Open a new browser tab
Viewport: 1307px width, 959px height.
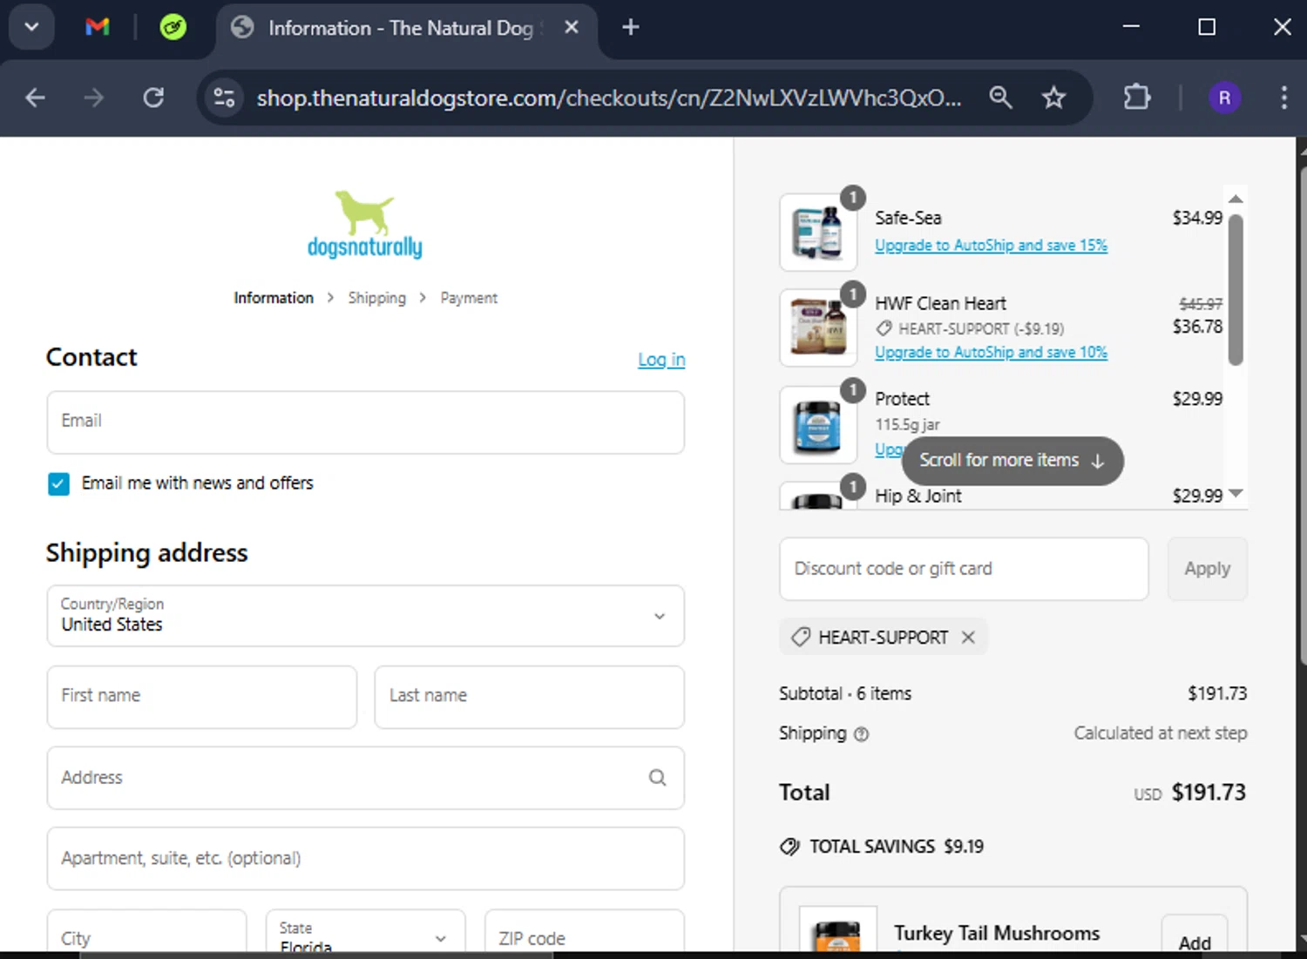(x=631, y=28)
